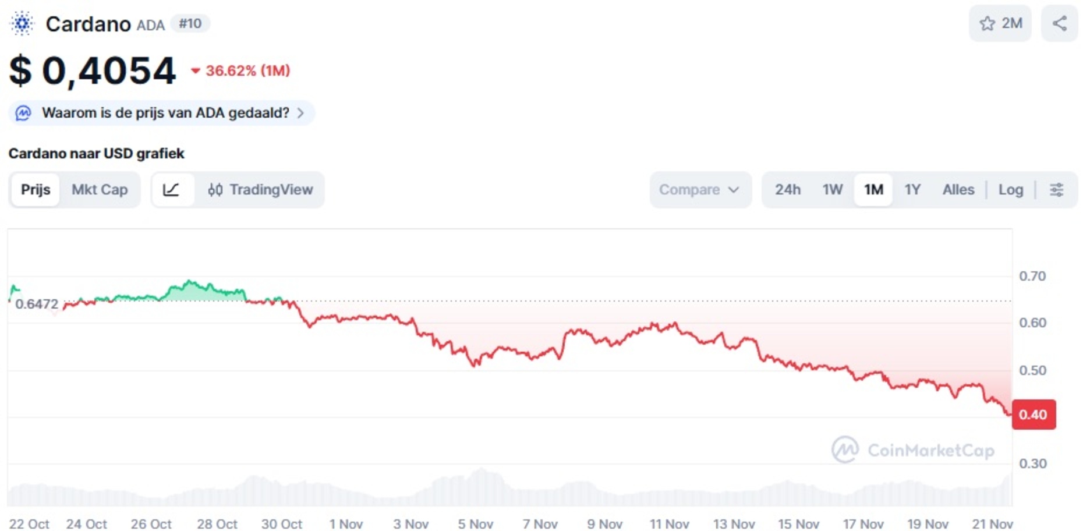Viewport: 1083px width, 531px height.
Task: Click the red 0.40 price label
Action: tap(1034, 414)
